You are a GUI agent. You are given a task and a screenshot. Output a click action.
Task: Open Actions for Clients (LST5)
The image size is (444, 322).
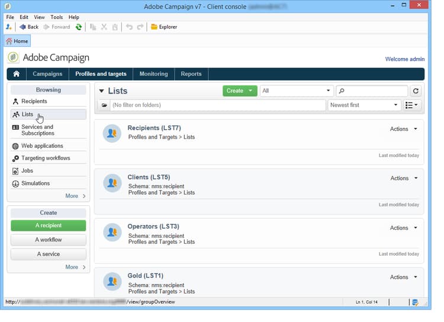pyautogui.click(x=404, y=178)
